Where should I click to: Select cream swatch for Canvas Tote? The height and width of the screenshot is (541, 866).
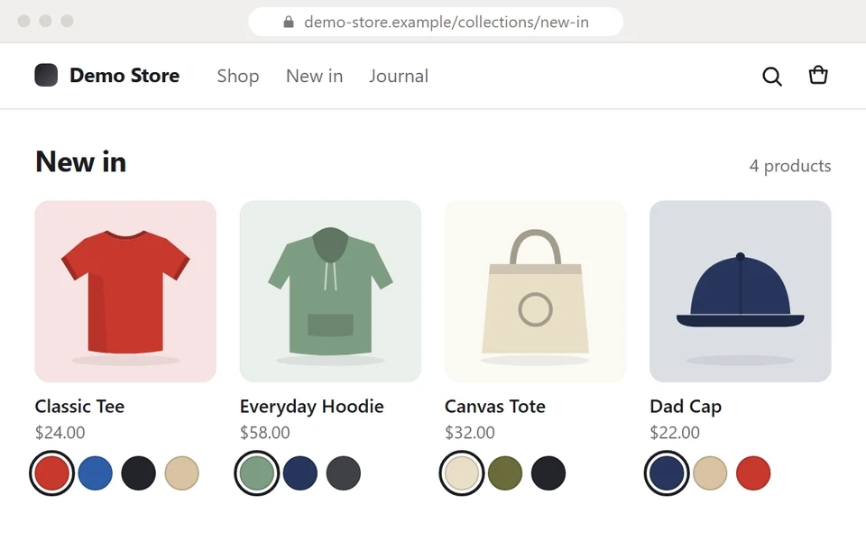[462, 473]
